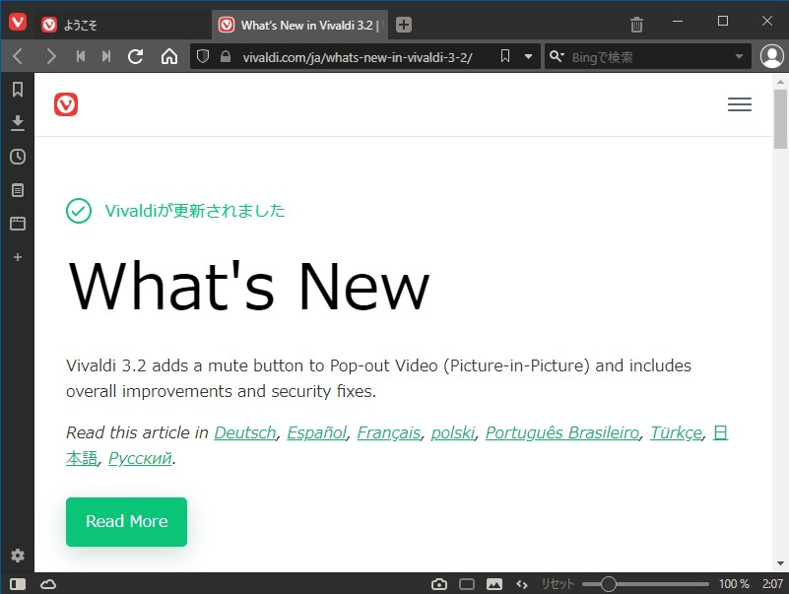789x594 pixels.
Task: Click the Read More button
Action: (126, 522)
